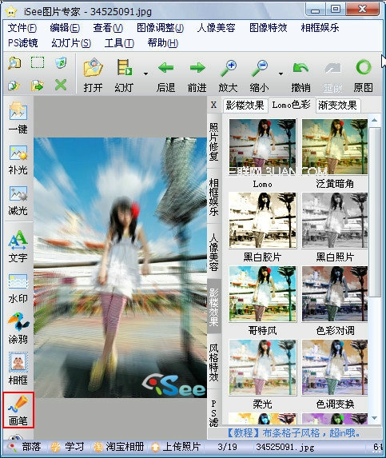The height and width of the screenshot is (458, 386).
Task: Switch to the 影楼效果 tab
Action: [245, 106]
